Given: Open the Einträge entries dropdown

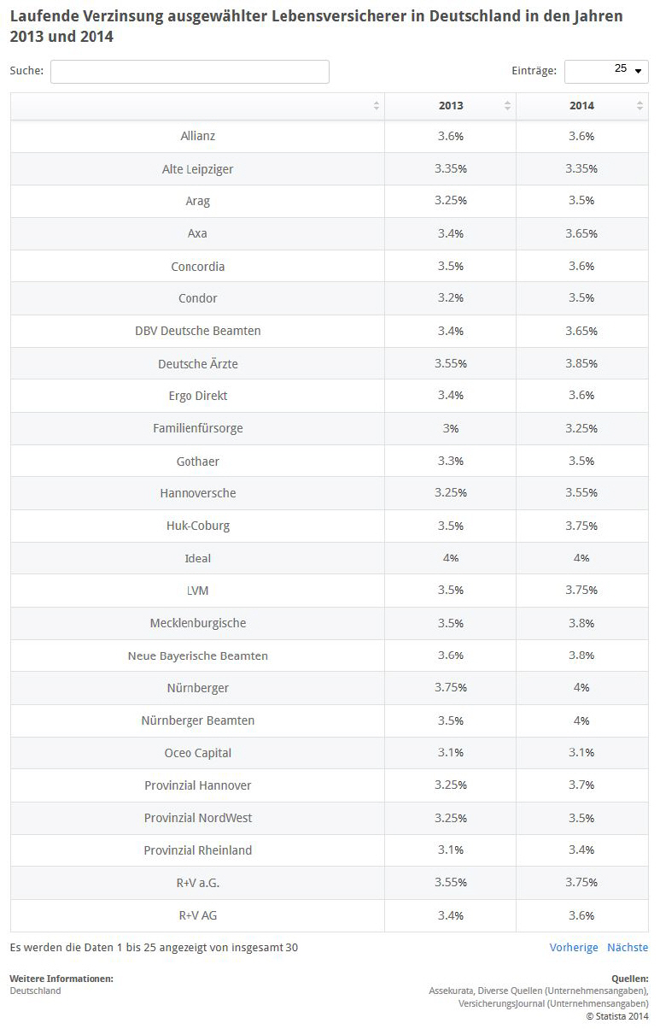Looking at the screenshot, I should pos(606,71).
